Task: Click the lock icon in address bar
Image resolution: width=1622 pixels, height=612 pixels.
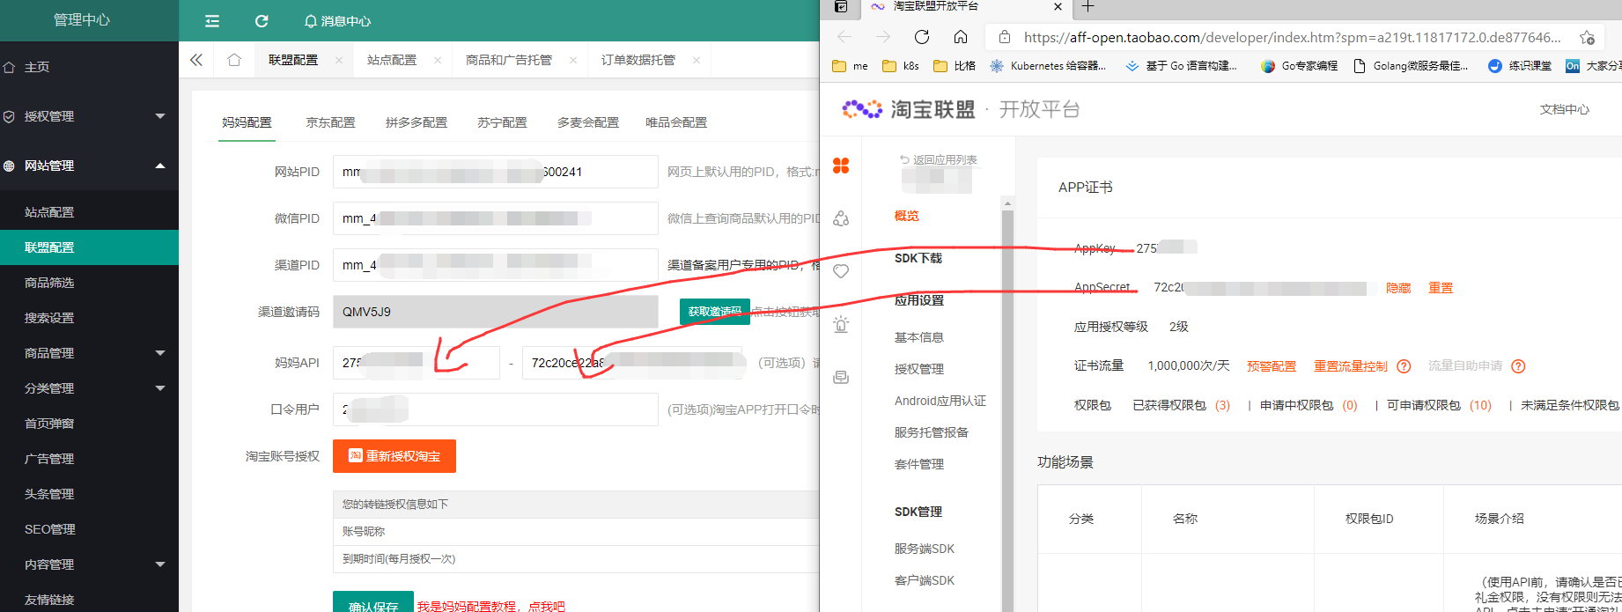Action: [x=1004, y=37]
